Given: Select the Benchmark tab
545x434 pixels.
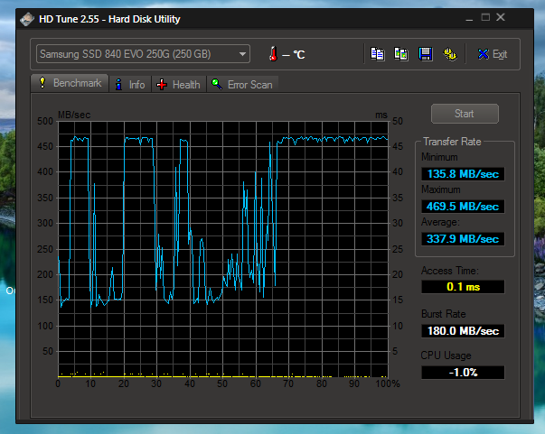Looking at the screenshot, I should pos(70,83).
